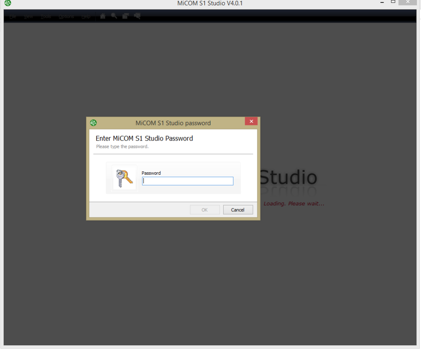Viewport: 421px width, 349px height.
Task: Close the MiCOM S1 Studio password dialog
Action: (x=251, y=121)
